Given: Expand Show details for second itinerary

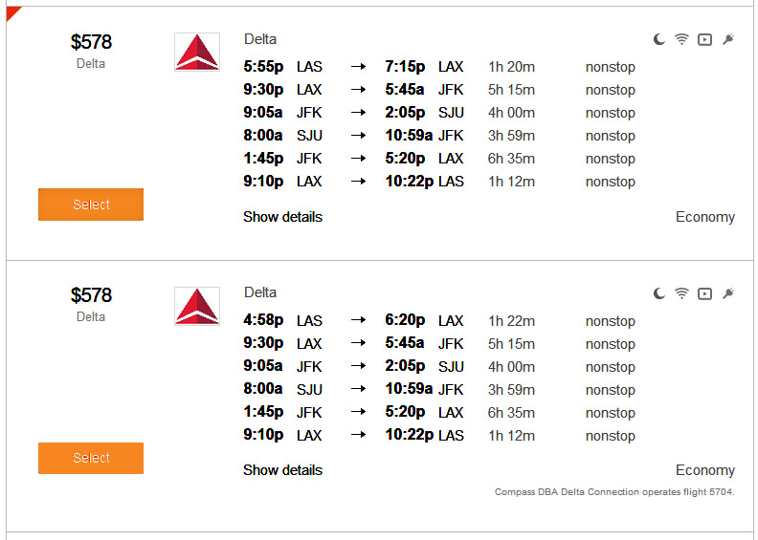Looking at the screenshot, I should coord(282,470).
